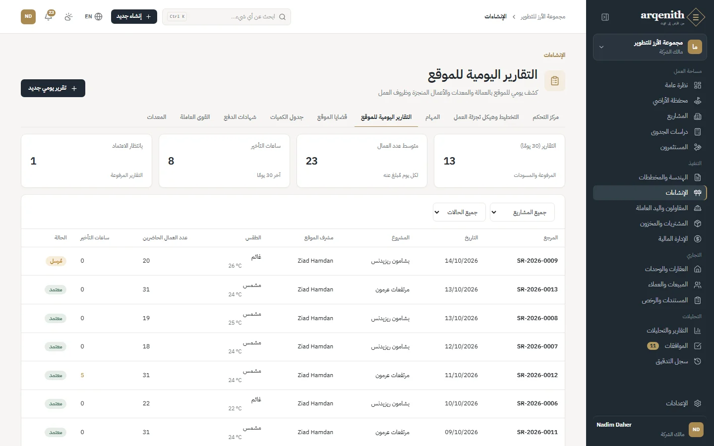Click the arqenith logo
Viewport: 714px width, 446px height.
672,17
